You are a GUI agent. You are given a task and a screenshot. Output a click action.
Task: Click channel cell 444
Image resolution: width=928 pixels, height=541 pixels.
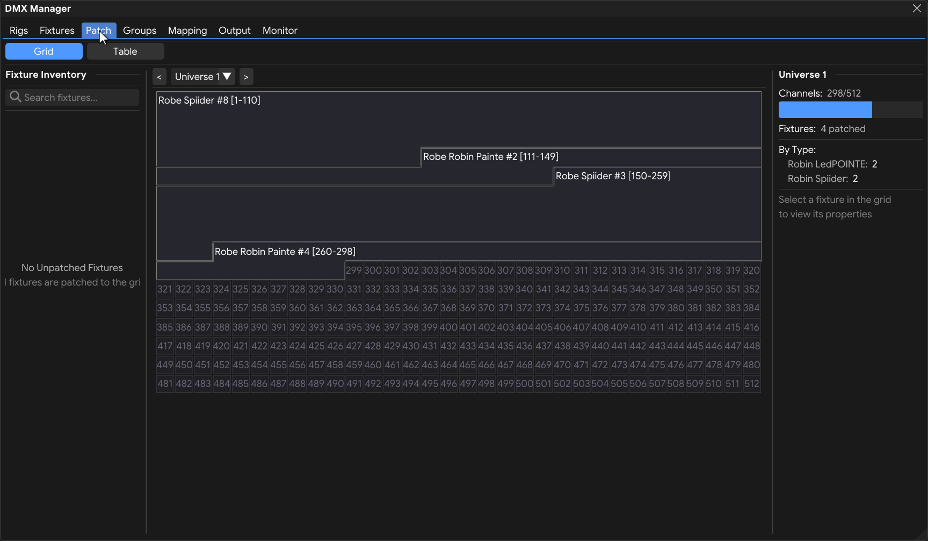click(676, 346)
